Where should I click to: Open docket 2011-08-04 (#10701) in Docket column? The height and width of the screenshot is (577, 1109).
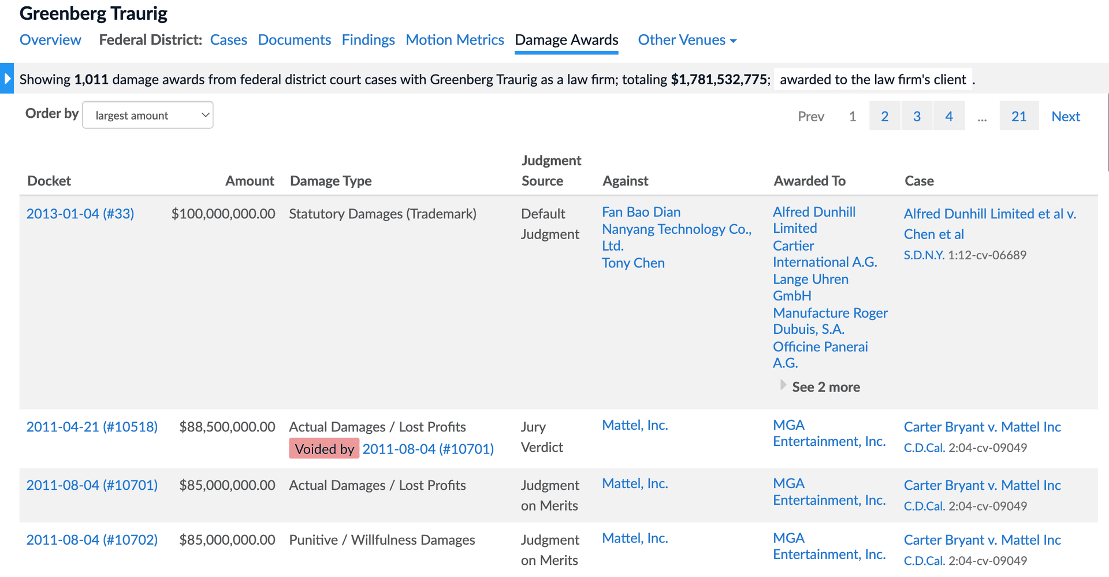click(x=92, y=485)
